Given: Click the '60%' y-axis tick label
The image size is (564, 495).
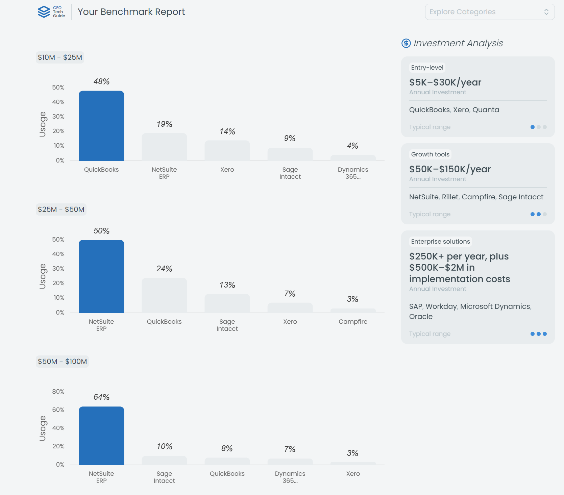Looking at the screenshot, I should coord(58,410).
